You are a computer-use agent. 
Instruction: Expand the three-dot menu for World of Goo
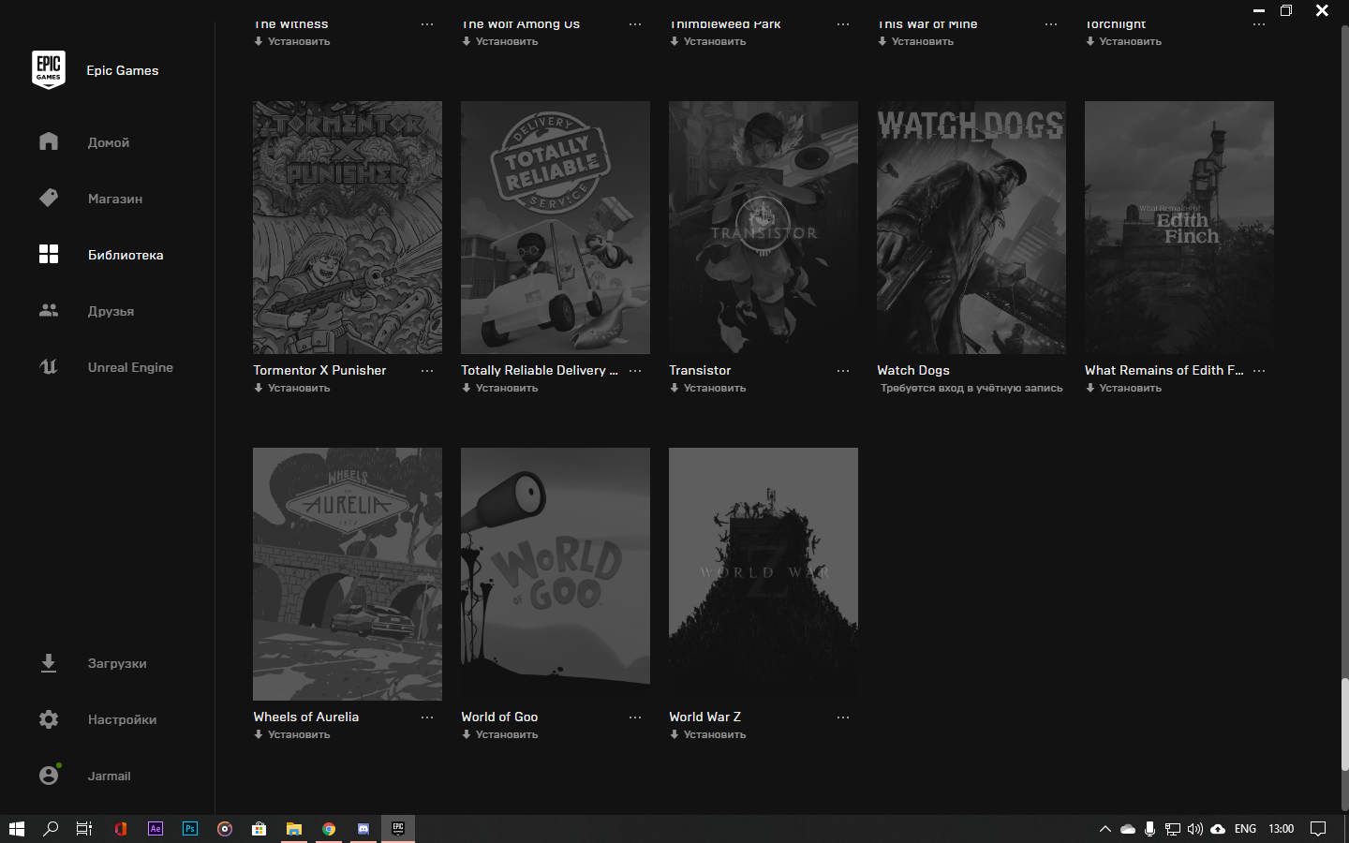[635, 717]
